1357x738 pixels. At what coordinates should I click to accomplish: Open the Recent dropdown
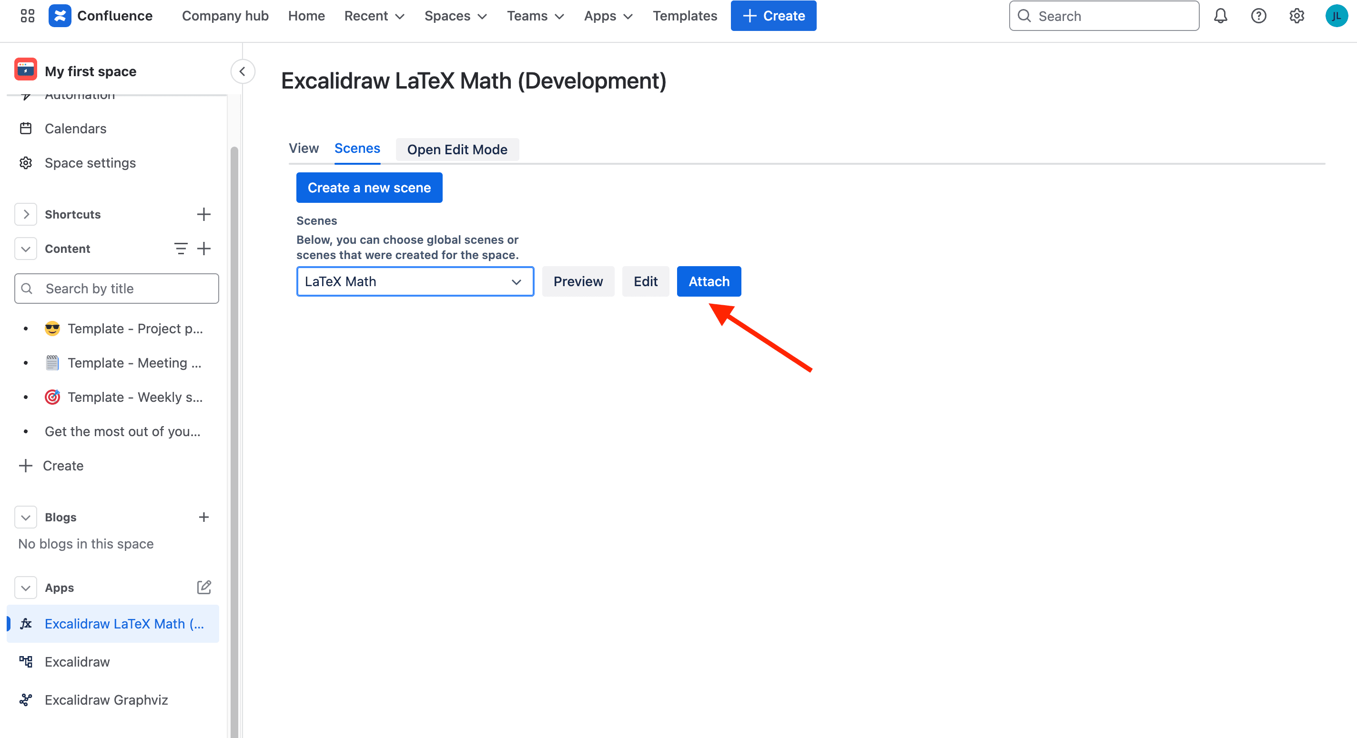point(375,16)
